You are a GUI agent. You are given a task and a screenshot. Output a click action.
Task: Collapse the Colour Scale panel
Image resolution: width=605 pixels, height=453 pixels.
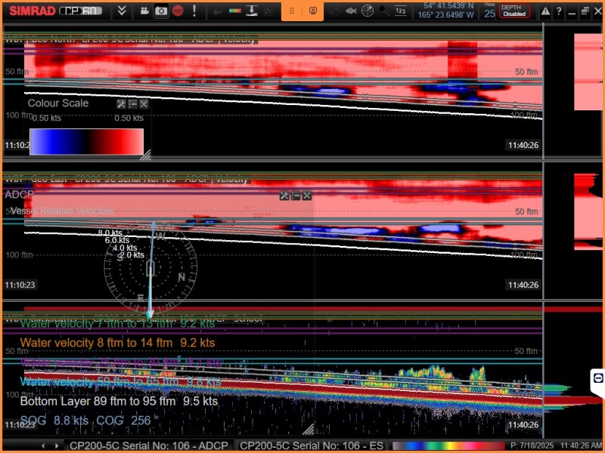click(132, 104)
